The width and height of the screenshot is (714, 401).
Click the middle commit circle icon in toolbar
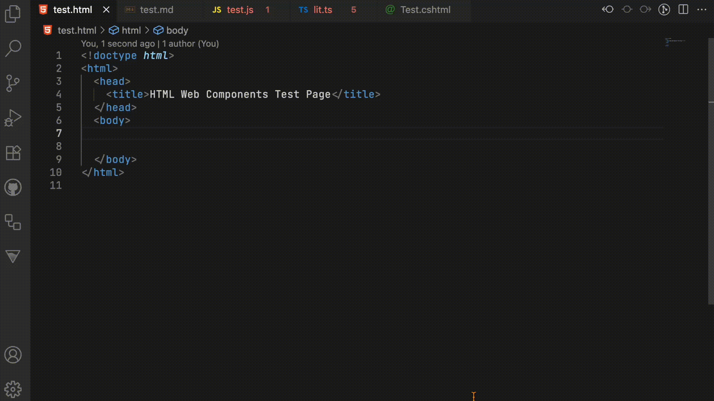click(627, 9)
